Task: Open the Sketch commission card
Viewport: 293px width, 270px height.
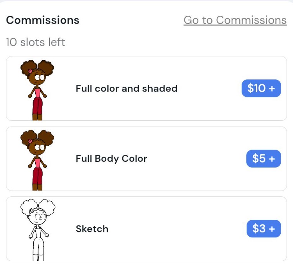Action: pos(146,229)
